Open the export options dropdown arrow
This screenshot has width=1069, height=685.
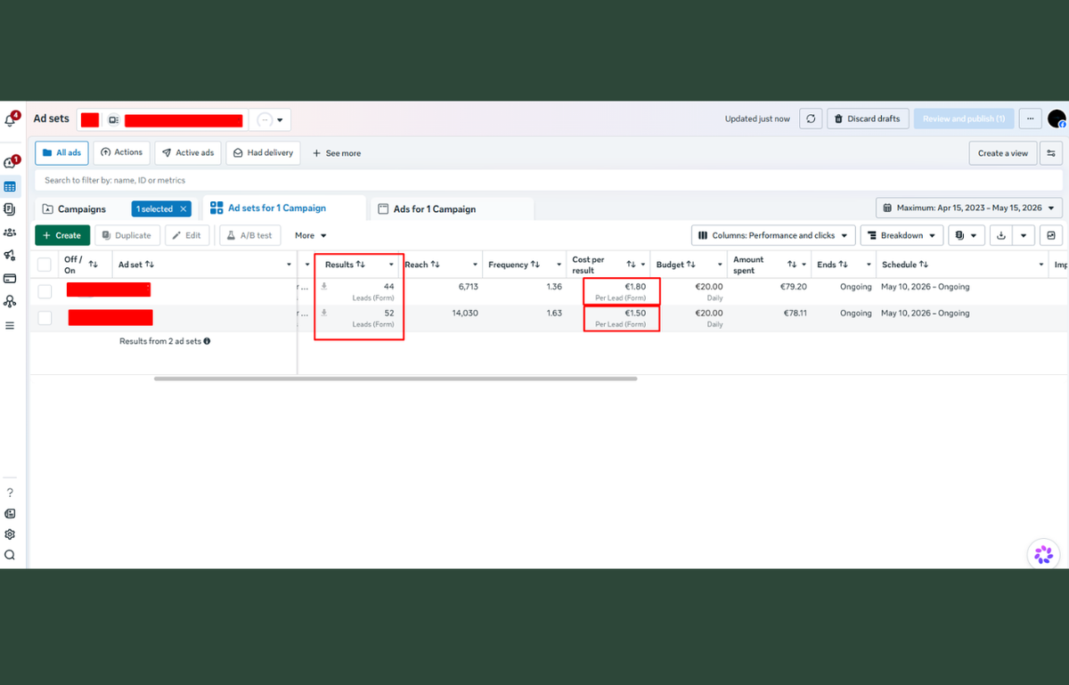1025,235
